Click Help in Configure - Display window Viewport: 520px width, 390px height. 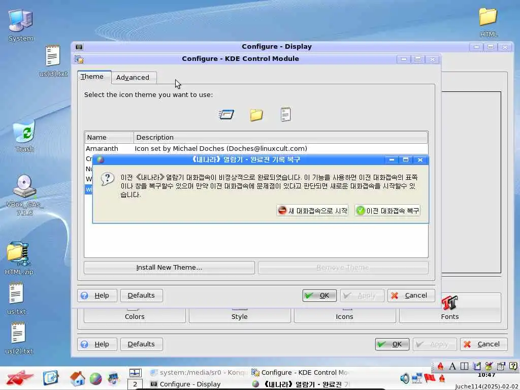97,344
